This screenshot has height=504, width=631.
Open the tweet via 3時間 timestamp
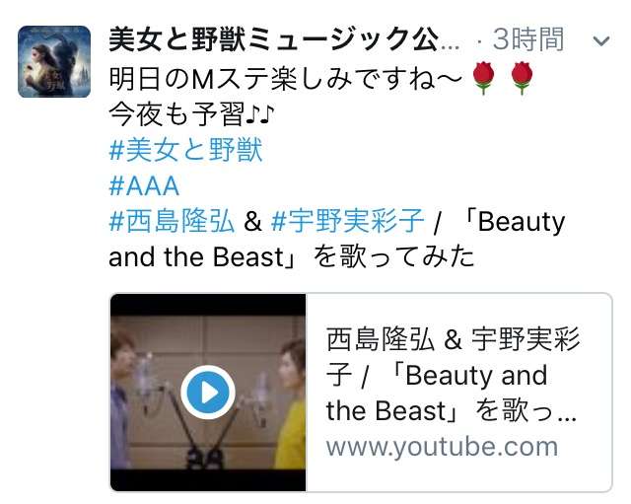527,39
